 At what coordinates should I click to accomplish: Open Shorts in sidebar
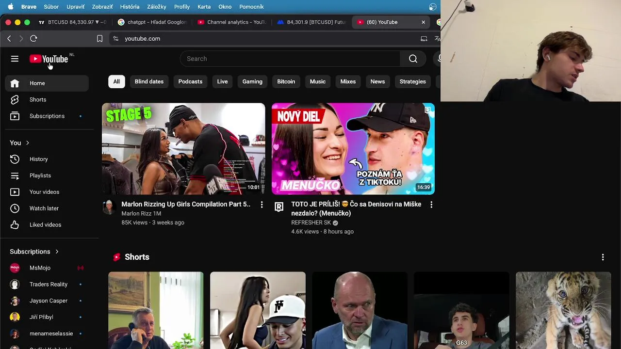pyautogui.click(x=47, y=100)
